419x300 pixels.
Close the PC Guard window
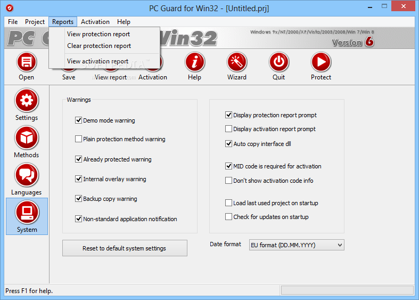[x=404, y=6]
